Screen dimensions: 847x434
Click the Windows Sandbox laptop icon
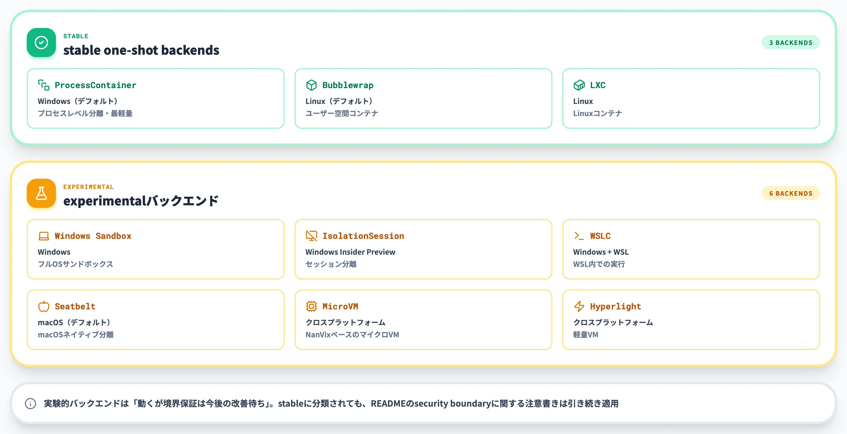click(44, 236)
